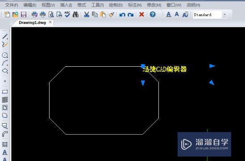
Task: Open the 绘制(D) menu
Action: 116,5
